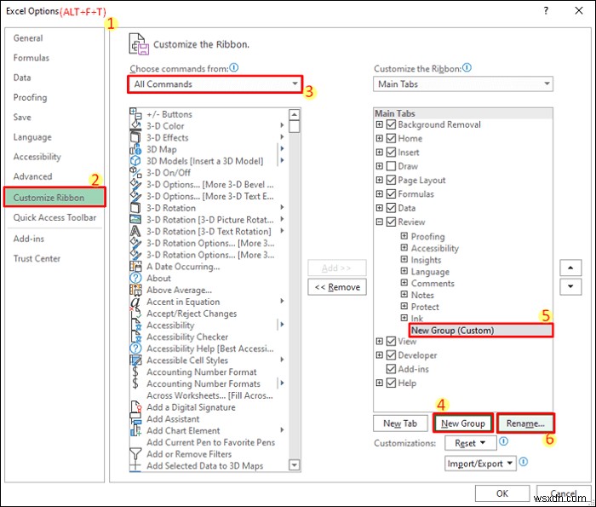Screen dimensions: 596x507
Task: Click the 3-D Effects command icon
Action: (135, 138)
